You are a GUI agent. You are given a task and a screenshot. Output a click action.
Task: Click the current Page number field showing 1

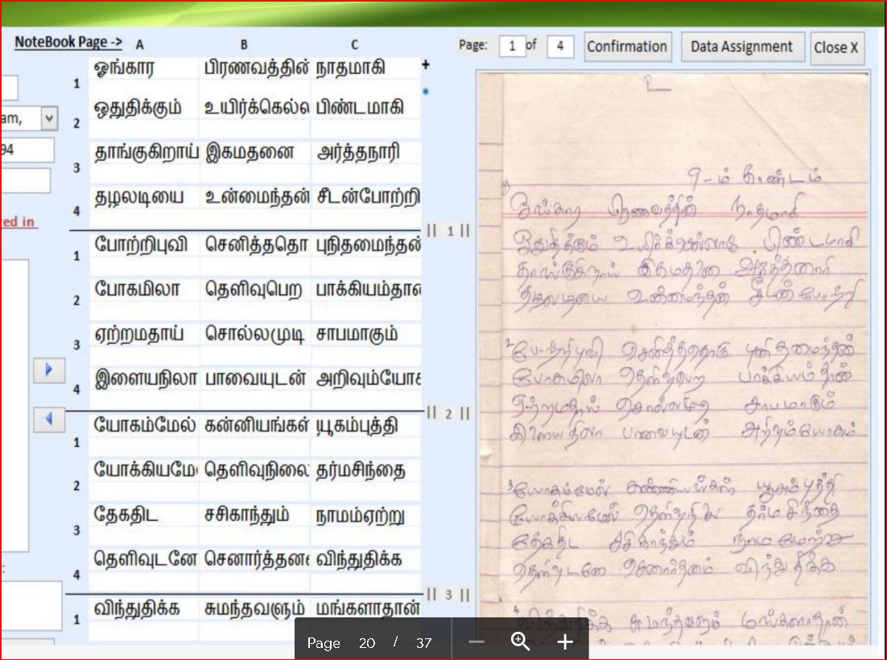tap(512, 47)
